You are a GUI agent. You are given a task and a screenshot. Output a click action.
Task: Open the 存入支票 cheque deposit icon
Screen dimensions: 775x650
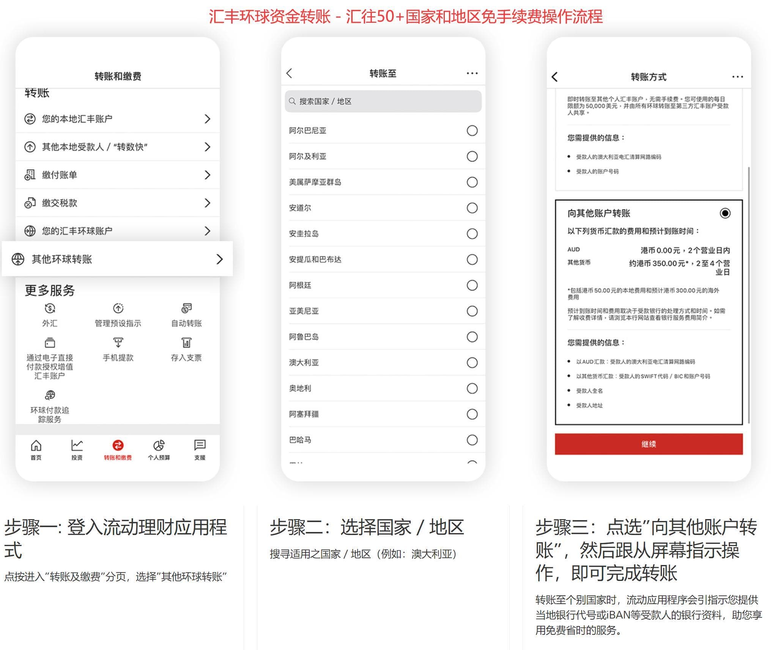click(x=186, y=343)
